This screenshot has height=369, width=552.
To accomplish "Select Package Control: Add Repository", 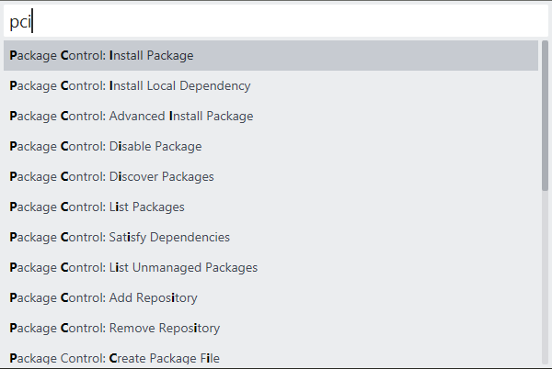I will tap(270, 297).
